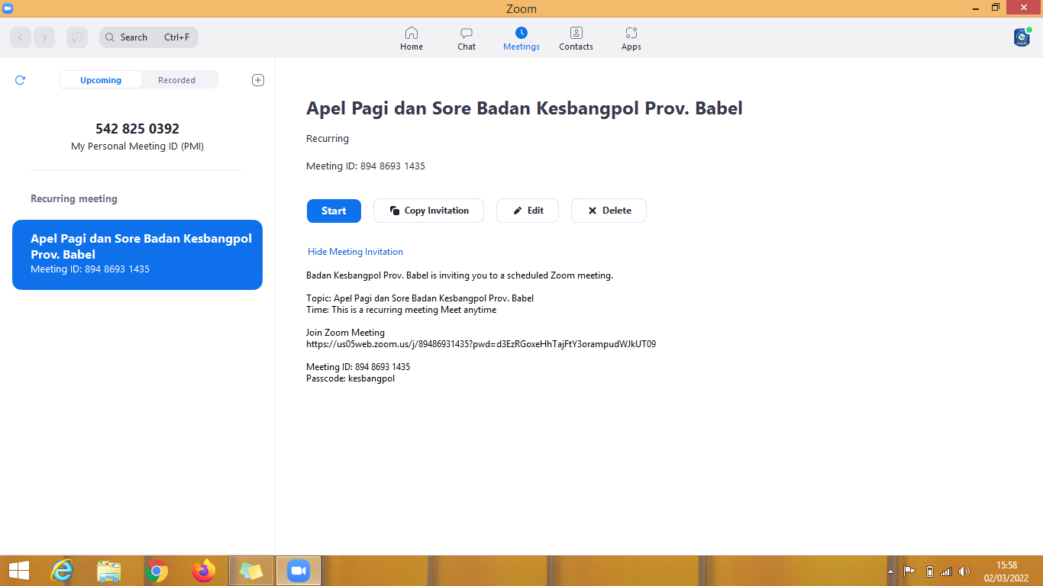1043x586 pixels.
Task: Open the Apps icon
Action: tap(631, 34)
